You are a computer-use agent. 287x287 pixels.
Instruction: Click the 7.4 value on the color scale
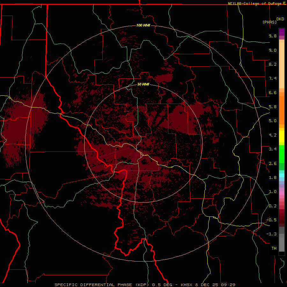coord(273,78)
